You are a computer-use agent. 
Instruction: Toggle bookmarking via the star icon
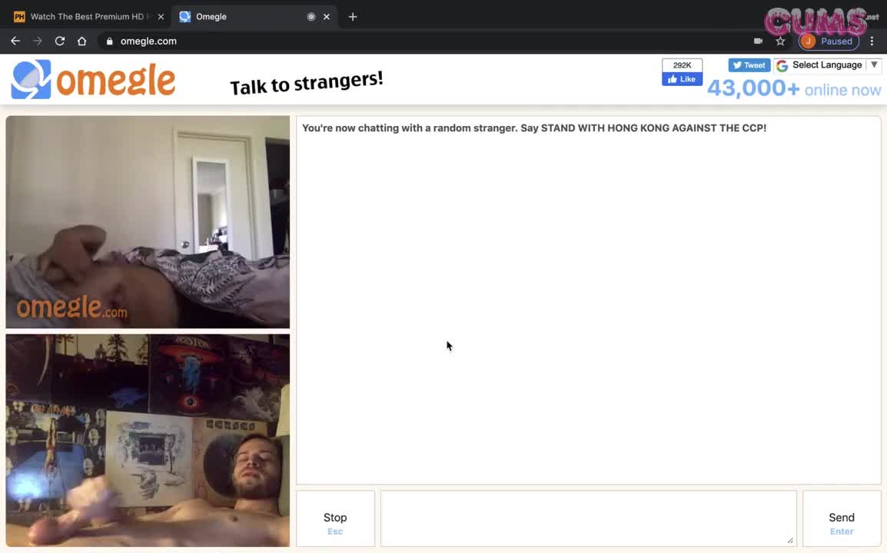[780, 41]
